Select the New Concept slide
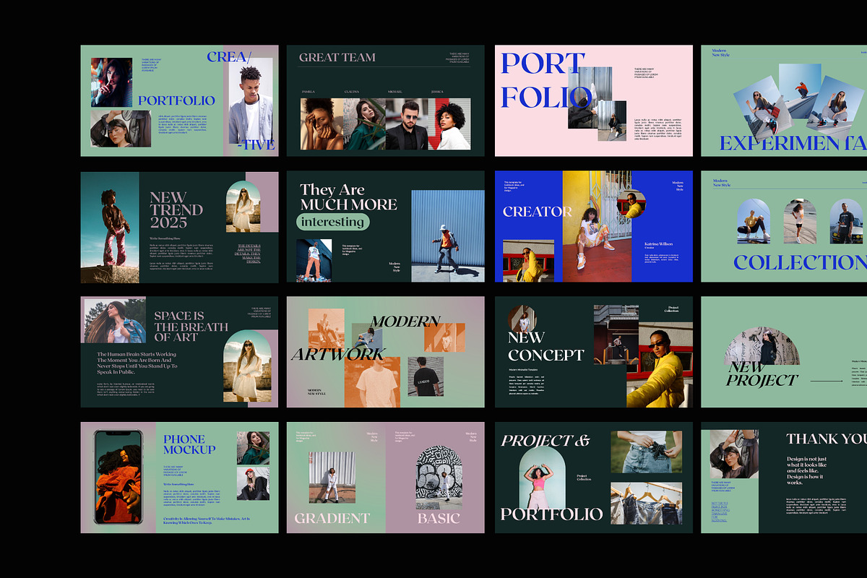 pyautogui.click(x=593, y=352)
